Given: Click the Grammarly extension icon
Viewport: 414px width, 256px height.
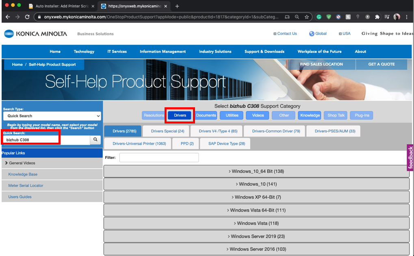Looking at the screenshot, I should pyautogui.click(x=319, y=17).
